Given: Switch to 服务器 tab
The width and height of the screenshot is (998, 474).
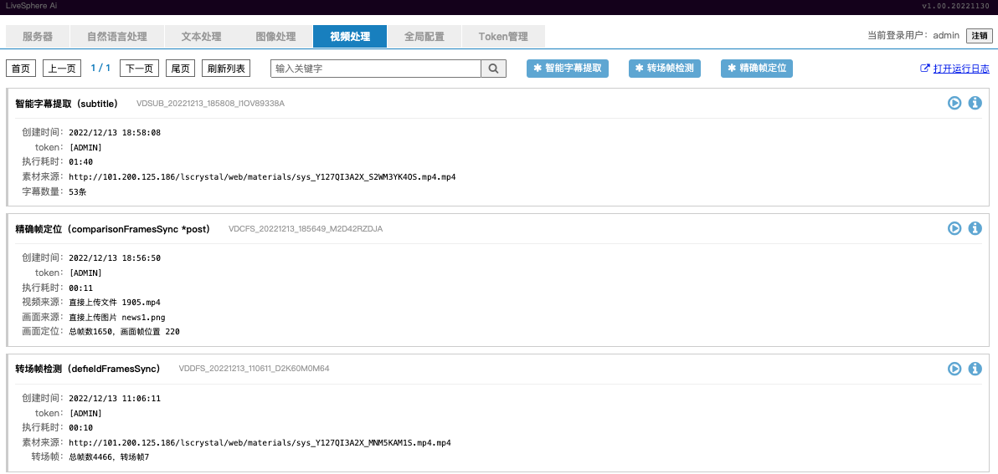Looking at the screenshot, I should (x=37, y=37).
